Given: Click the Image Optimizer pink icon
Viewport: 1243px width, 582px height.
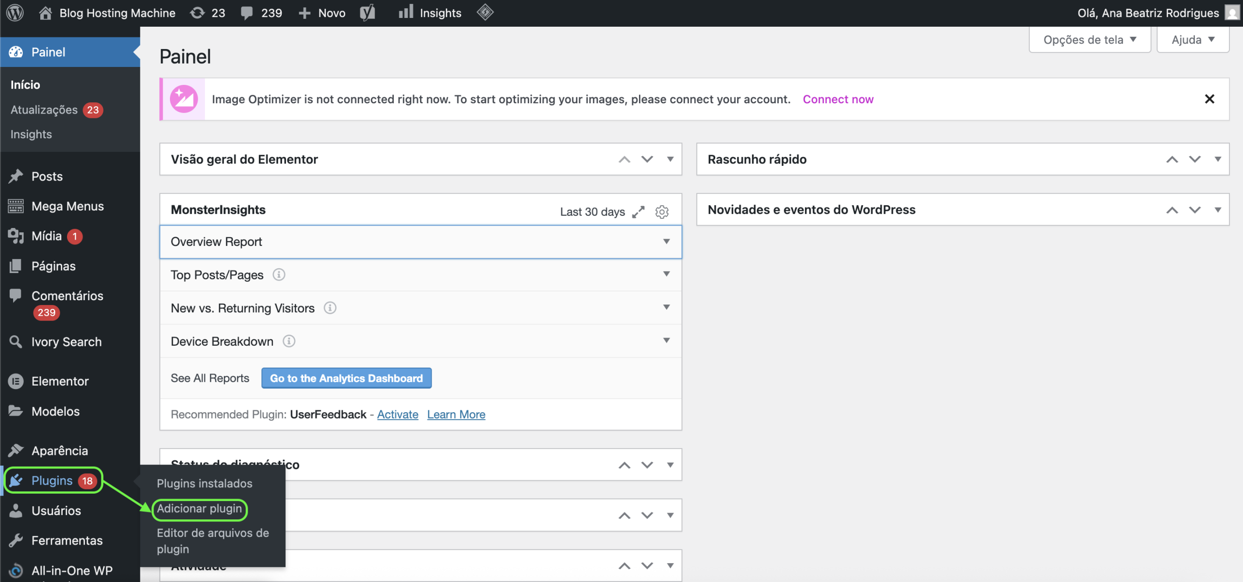Looking at the screenshot, I should coord(184,99).
